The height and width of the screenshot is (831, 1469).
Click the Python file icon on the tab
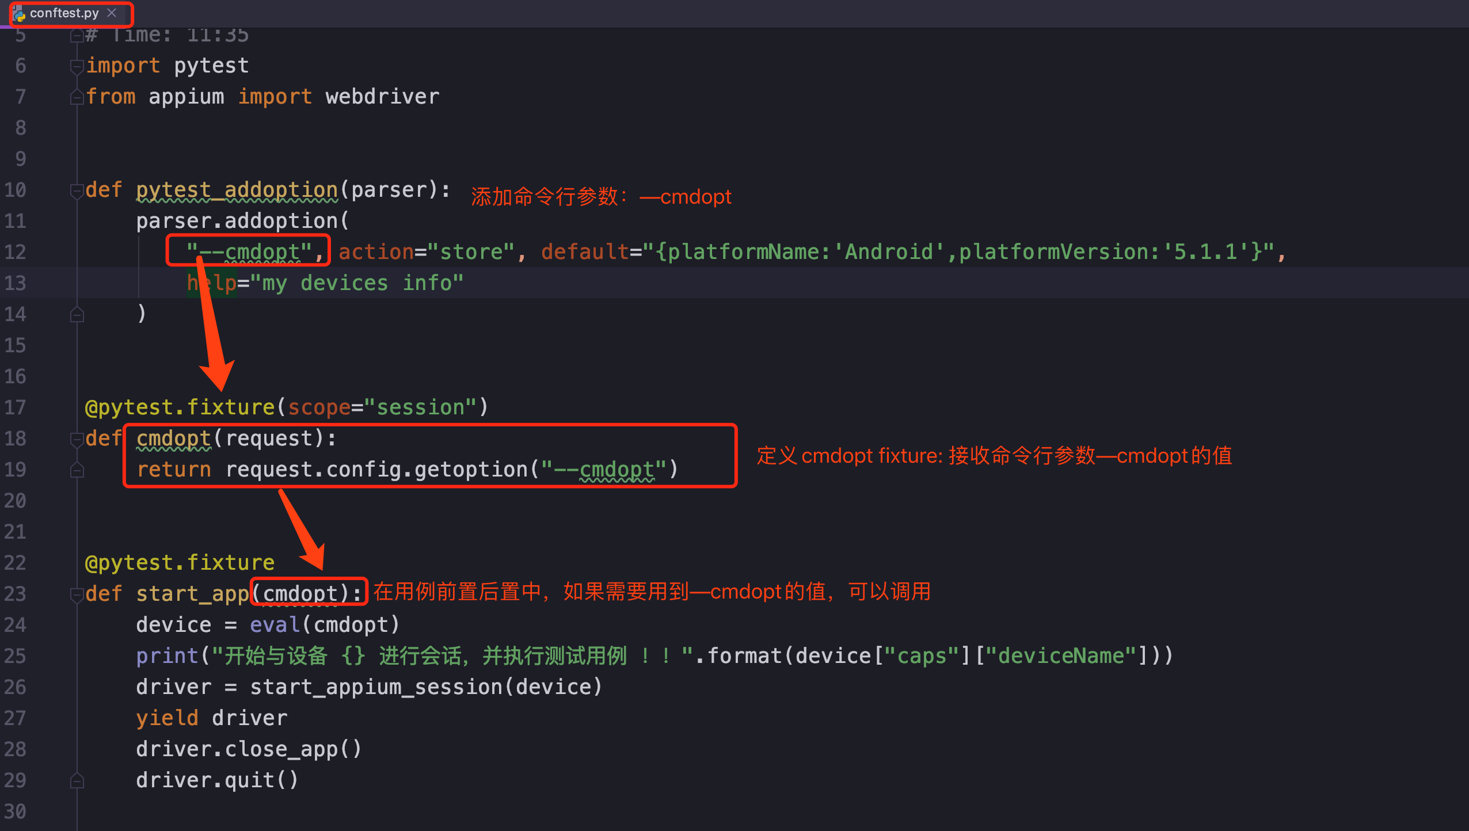tap(19, 14)
